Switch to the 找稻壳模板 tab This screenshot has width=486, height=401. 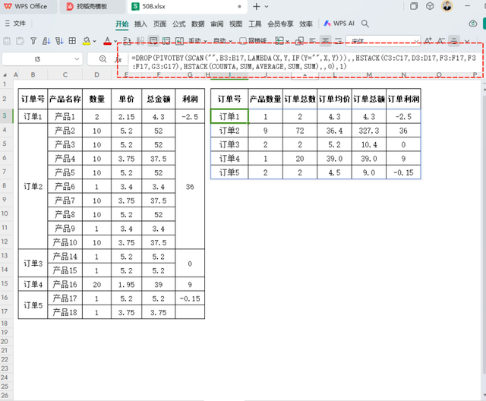click(92, 7)
